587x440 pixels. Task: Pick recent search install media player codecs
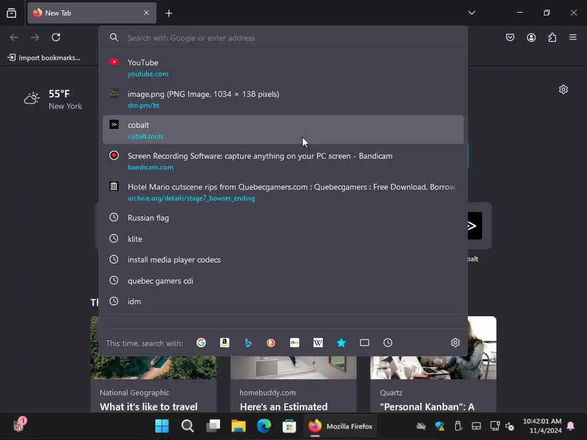[x=283, y=260]
